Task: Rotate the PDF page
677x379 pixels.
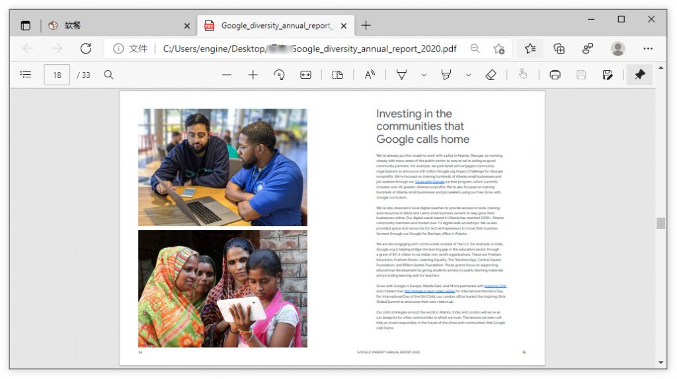Action: coord(279,75)
